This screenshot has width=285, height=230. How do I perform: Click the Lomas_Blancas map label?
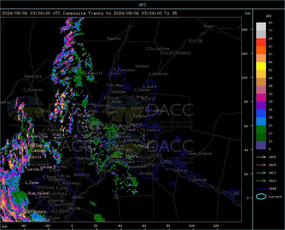199,153
